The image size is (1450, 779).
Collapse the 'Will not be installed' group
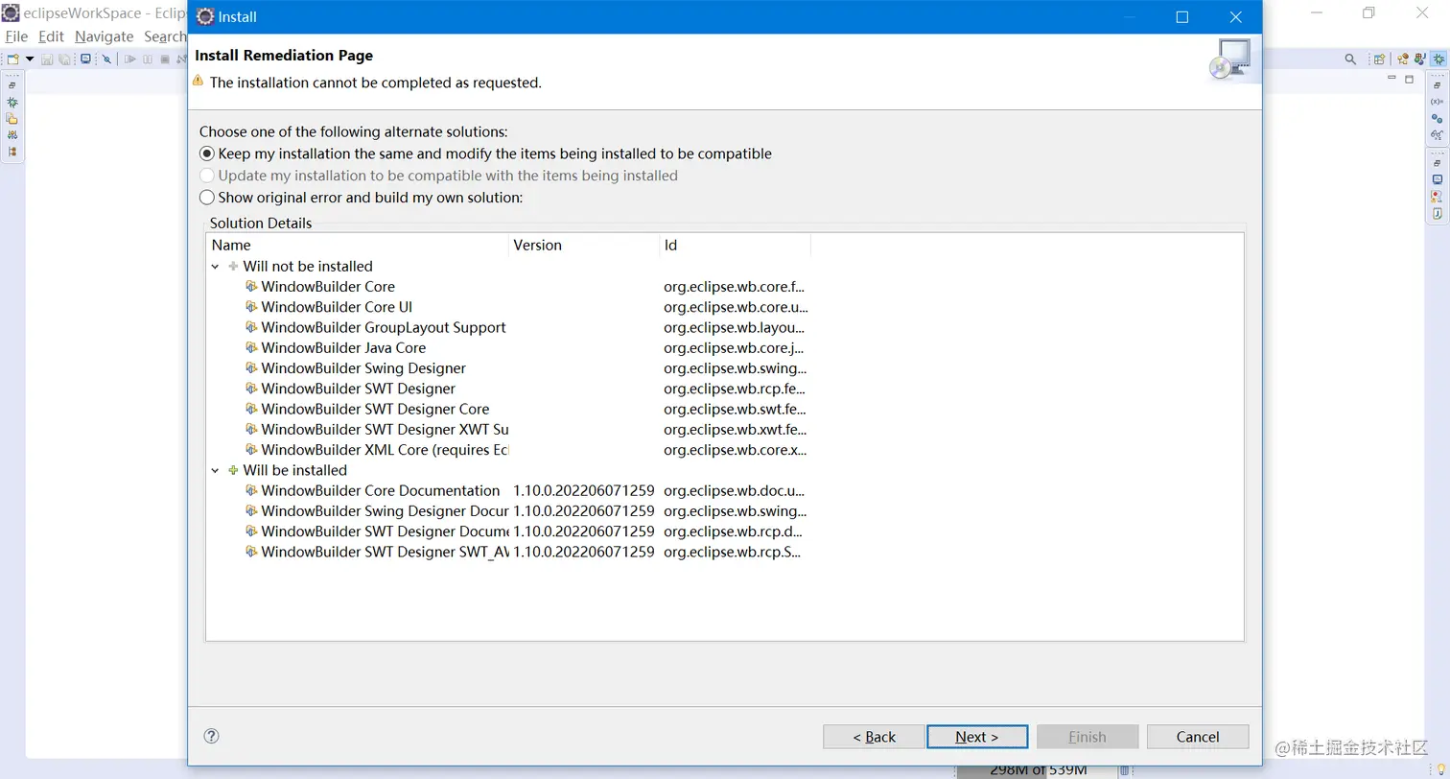[216, 267]
